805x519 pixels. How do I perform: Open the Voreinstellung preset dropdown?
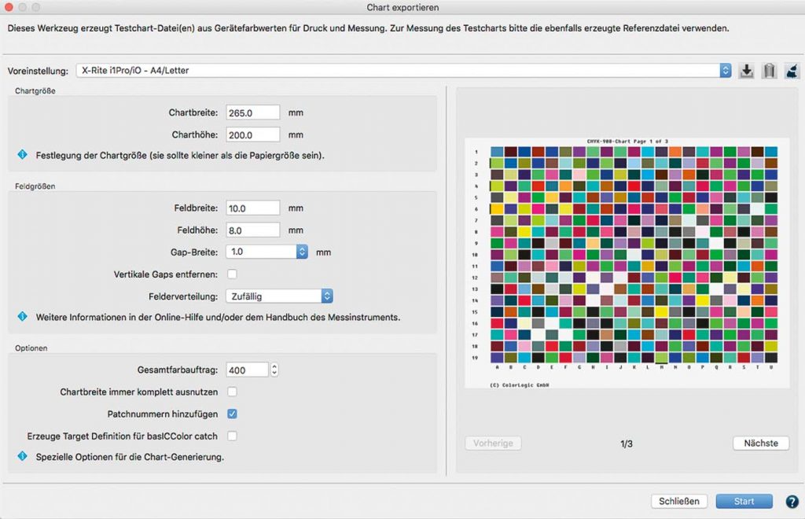(403, 71)
